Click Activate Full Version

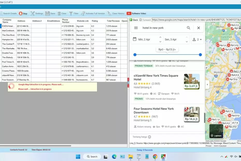click(93, 14)
